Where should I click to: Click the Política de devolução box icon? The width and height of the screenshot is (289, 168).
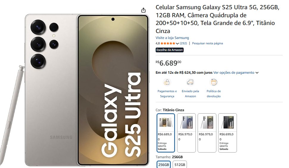(x=213, y=82)
